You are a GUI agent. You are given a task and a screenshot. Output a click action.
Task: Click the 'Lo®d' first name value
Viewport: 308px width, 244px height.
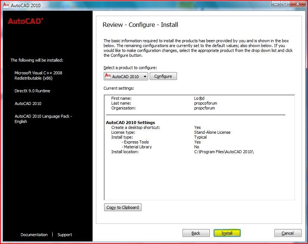click(199, 98)
